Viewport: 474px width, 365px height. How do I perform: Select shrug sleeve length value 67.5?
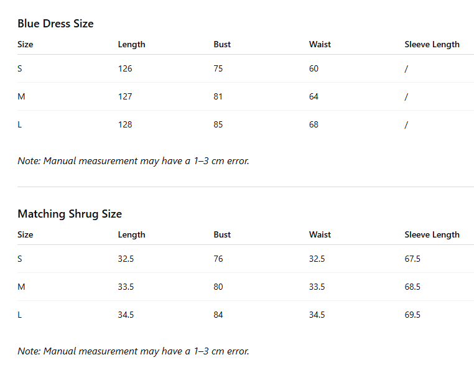[412, 259]
